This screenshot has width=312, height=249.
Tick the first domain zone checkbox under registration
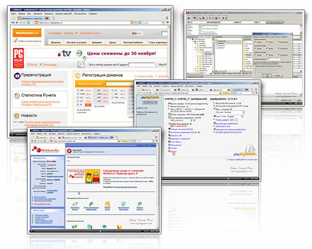[78, 90]
